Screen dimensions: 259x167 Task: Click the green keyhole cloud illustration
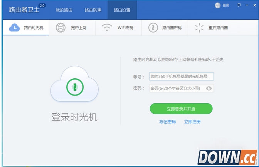(75, 84)
